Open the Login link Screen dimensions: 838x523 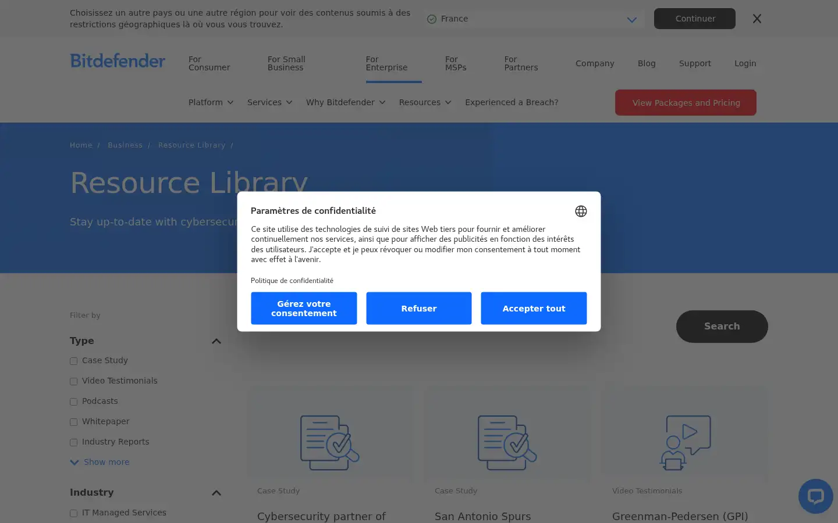coord(745,63)
